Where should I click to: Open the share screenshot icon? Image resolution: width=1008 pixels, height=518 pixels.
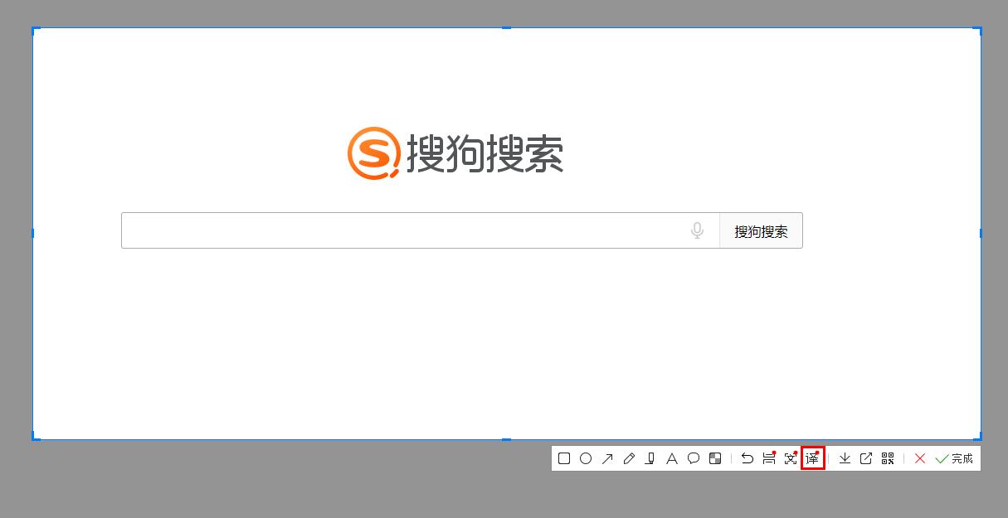(x=865, y=457)
